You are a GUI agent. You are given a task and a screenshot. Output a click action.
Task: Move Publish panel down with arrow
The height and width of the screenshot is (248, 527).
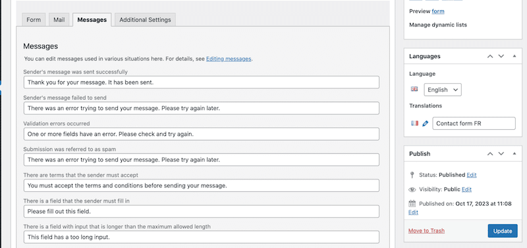coord(501,154)
